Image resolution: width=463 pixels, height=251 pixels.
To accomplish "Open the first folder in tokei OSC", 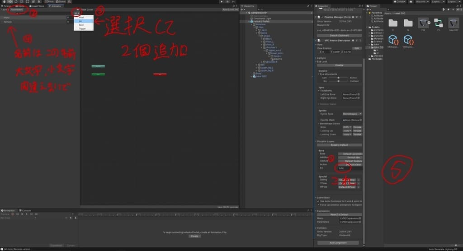I will pos(393,23).
